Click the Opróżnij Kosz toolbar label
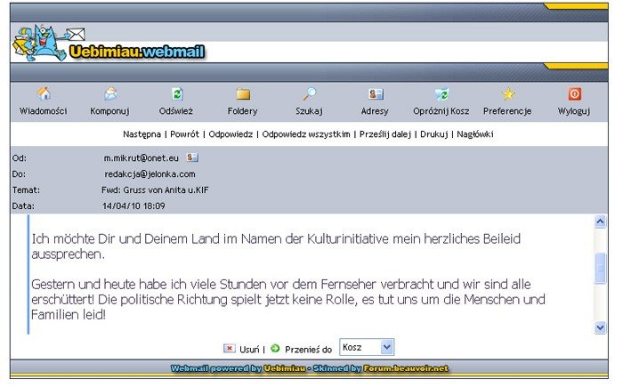This screenshot has width=623, height=387. [x=441, y=111]
